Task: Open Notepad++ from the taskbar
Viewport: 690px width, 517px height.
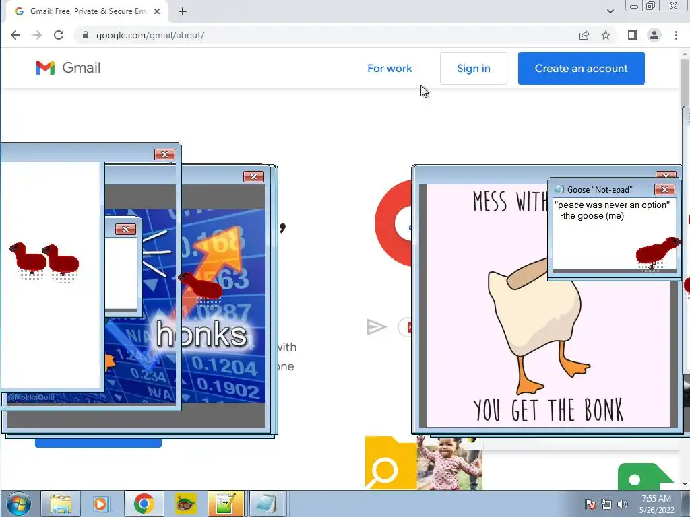Action: click(x=226, y=504)
